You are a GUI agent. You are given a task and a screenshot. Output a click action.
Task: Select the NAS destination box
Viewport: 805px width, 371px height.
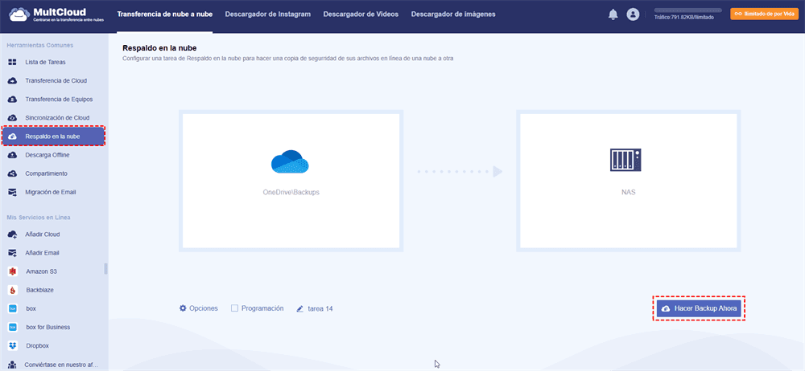[x=629, y=181]
